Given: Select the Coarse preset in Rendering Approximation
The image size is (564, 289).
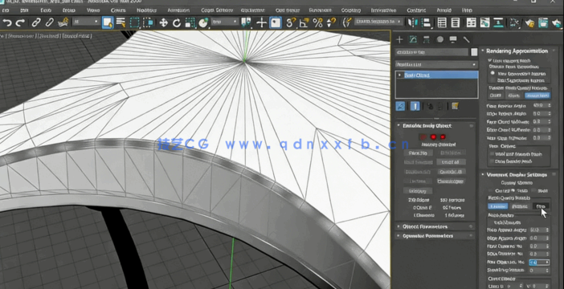Looking at the screenshot, I should click(496, 96).
